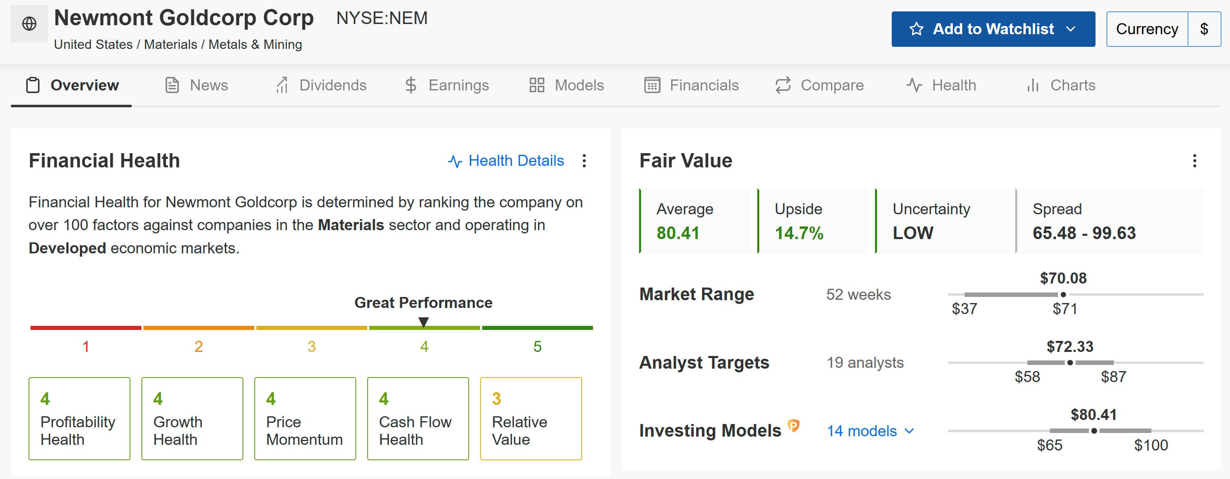
Task: Click the dollar sign currency symbol
Action: pos(1204,29)
